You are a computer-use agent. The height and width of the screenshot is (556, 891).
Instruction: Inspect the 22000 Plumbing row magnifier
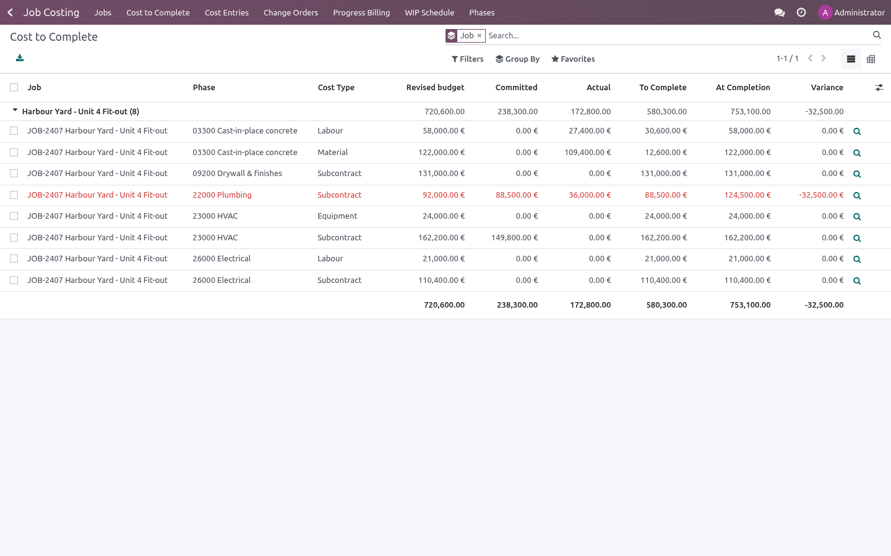tap(857, 196)
